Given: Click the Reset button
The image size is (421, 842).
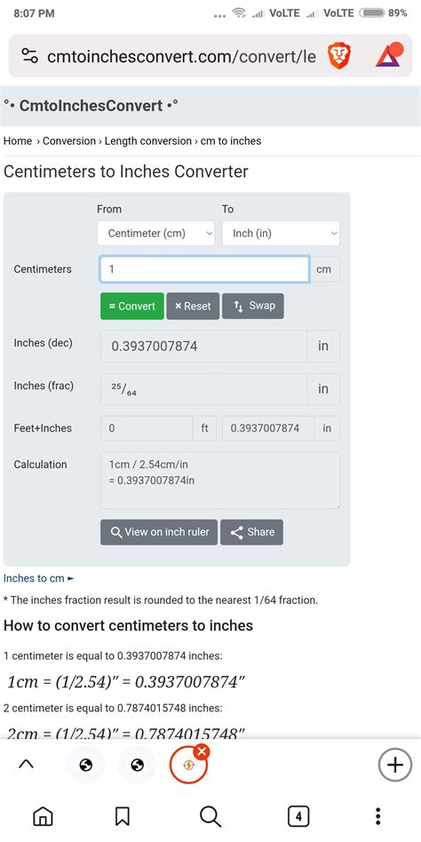Looking at the screenshot, I should 193,306.
